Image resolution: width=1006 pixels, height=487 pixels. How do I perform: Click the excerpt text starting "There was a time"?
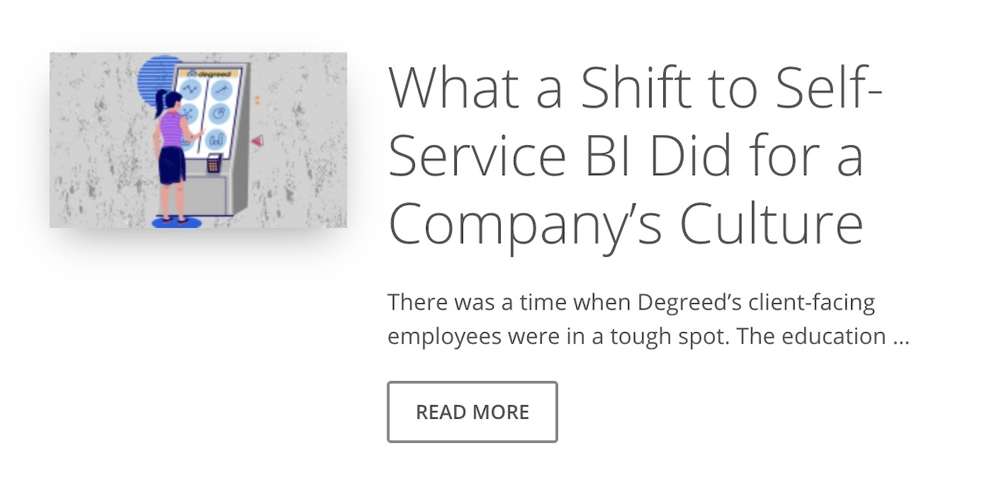click(648, 319)
